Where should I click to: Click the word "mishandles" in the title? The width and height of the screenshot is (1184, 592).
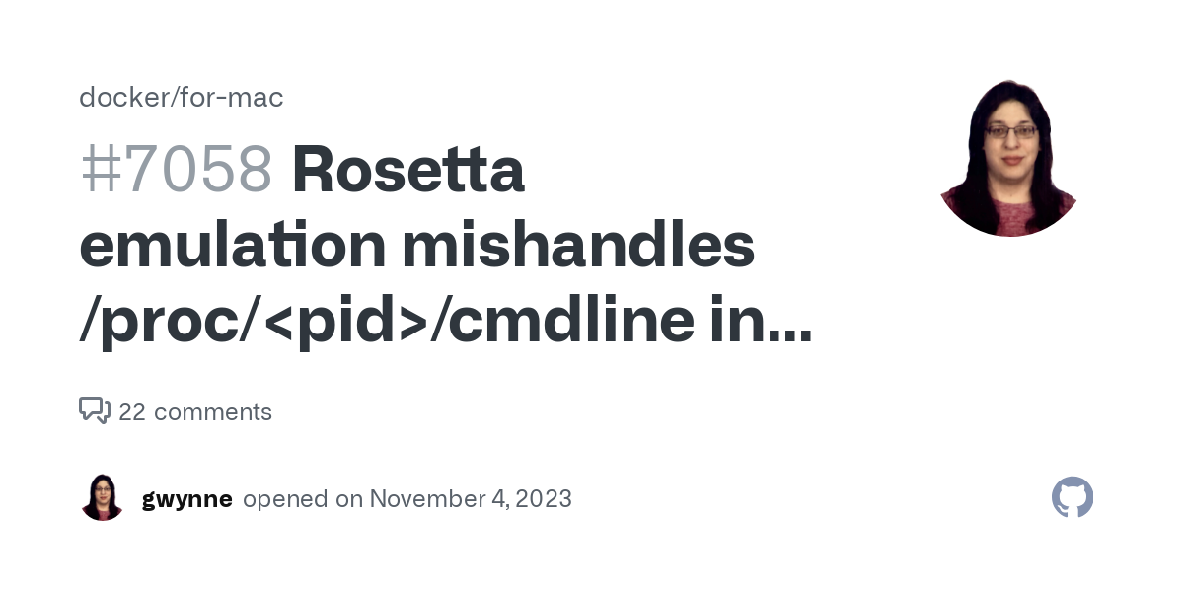pyautogui.click(x=577, y=247)
